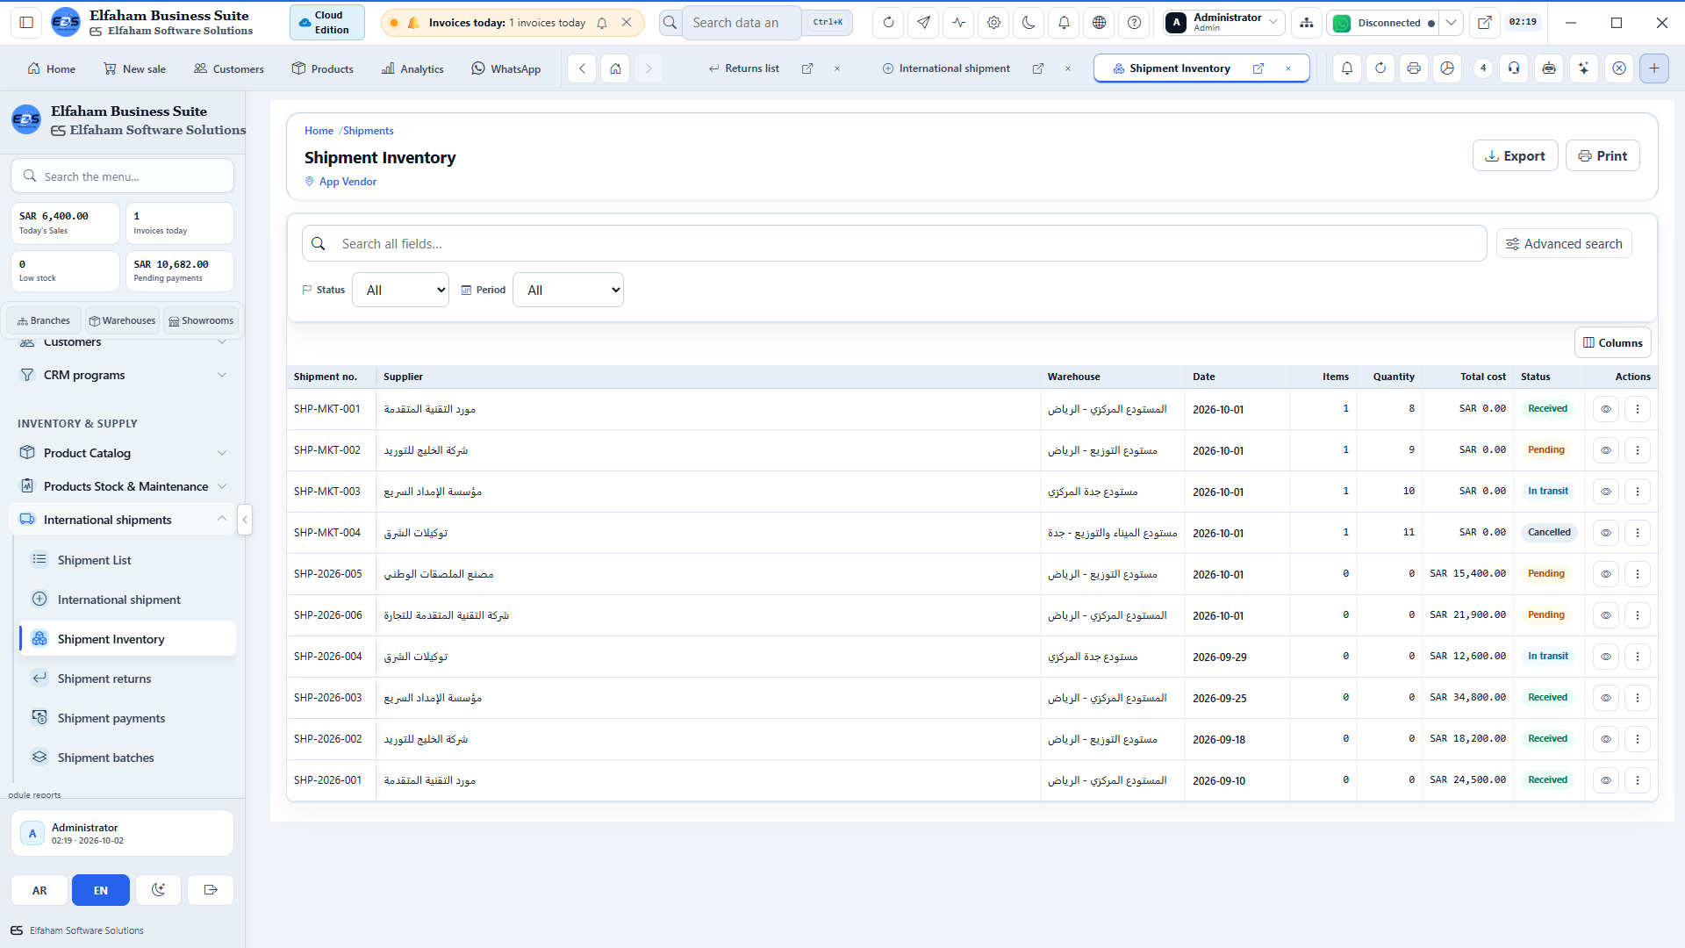Click the organization hierarchy icon
This screenshot has width=1685, height=948.
pos(1307,23)
